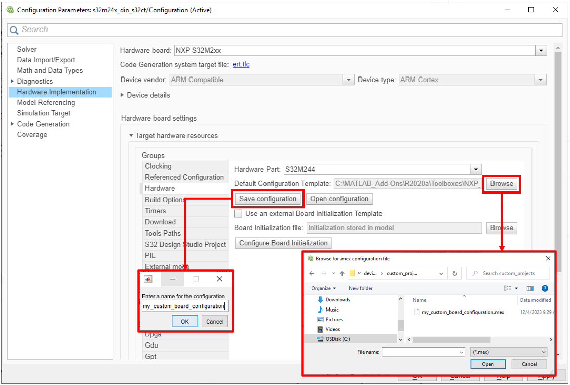Screen dimensions: 570x385
Task: Collapse Target hardware resources section
Action: [x=131, y=135]
